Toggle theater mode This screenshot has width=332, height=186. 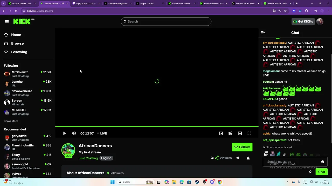pos(240,133)
